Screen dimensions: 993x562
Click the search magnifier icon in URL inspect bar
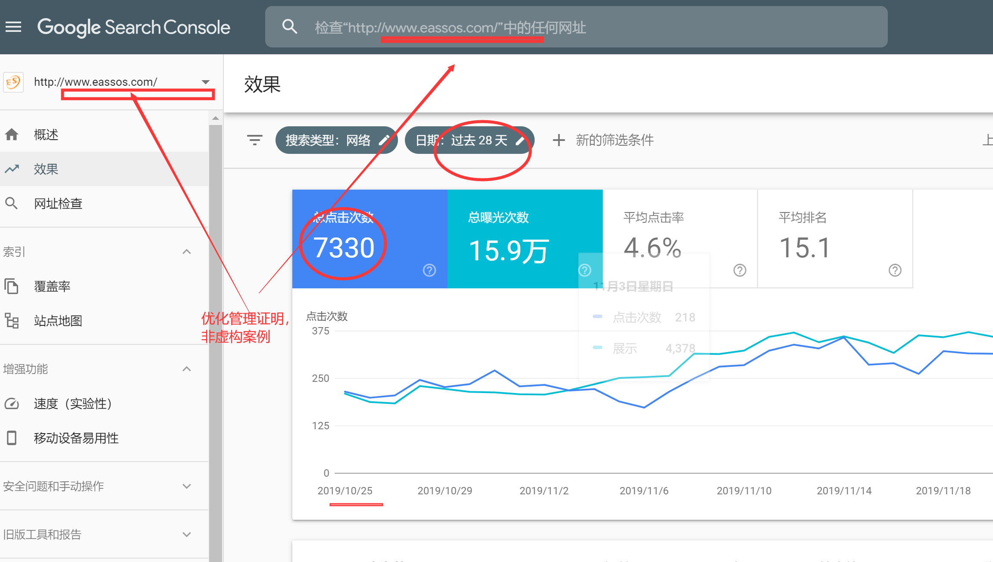coord(289,27)
